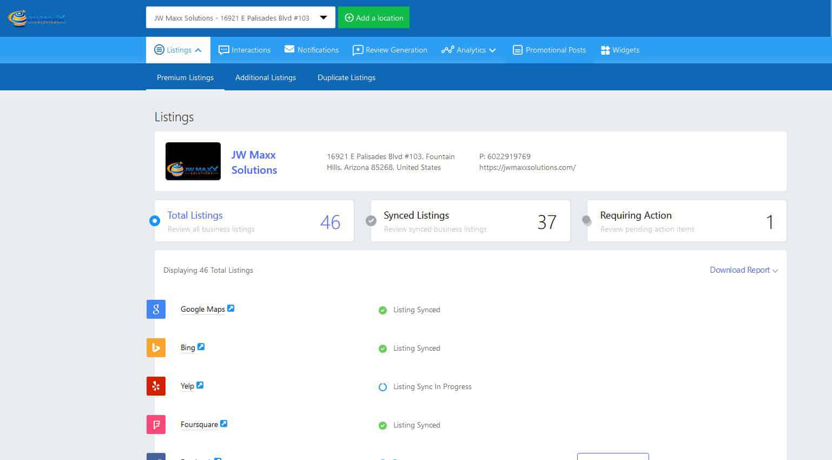Click the Google Maps blue icon

(x=156, y=310)
